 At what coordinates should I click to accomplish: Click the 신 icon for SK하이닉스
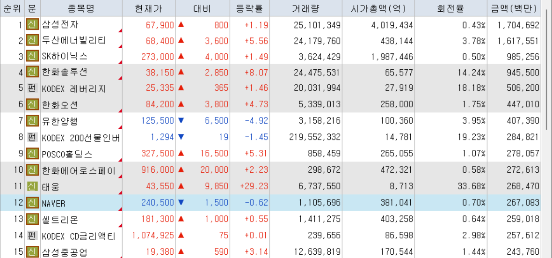point(33,56)
